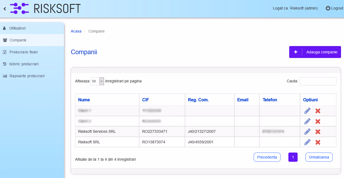Click the Utilizatori user icon

coord(4,28)
